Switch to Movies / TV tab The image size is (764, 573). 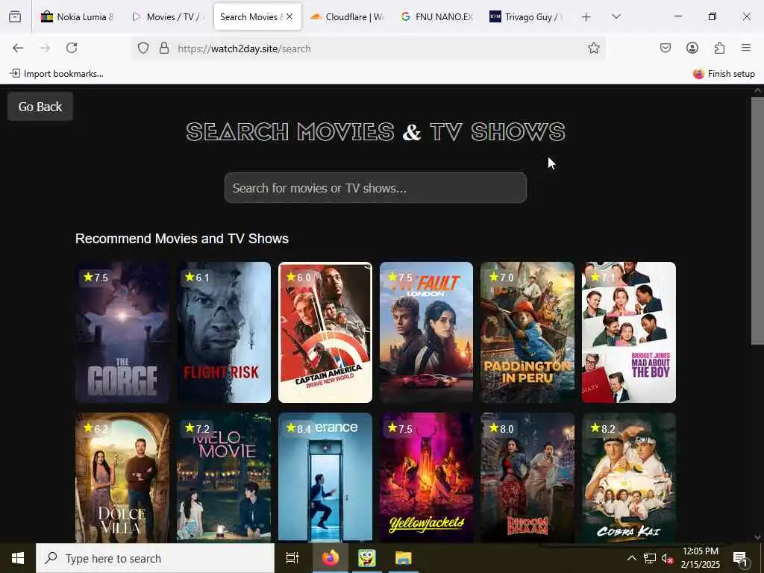(168, 17)
